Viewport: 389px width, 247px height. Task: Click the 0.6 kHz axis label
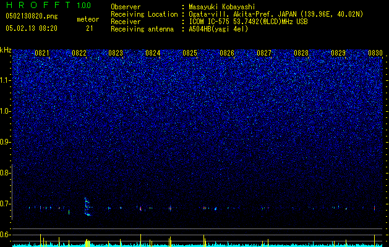click(5, 235)
